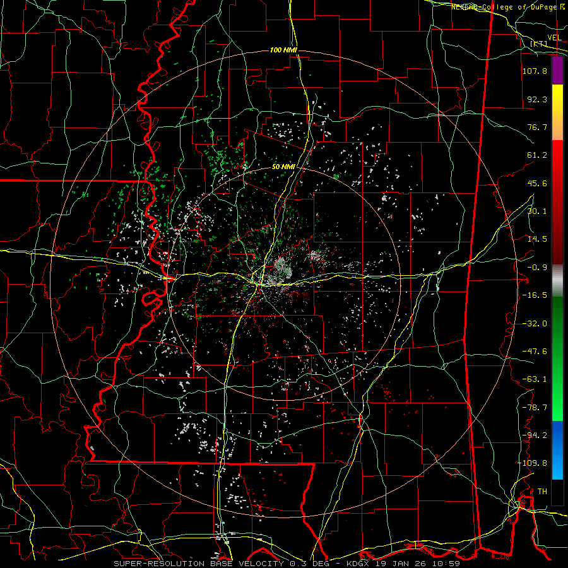Click the TH label below the scale
Image resolution: width=568 pixels, height=568 pixels.
point(542,492)
